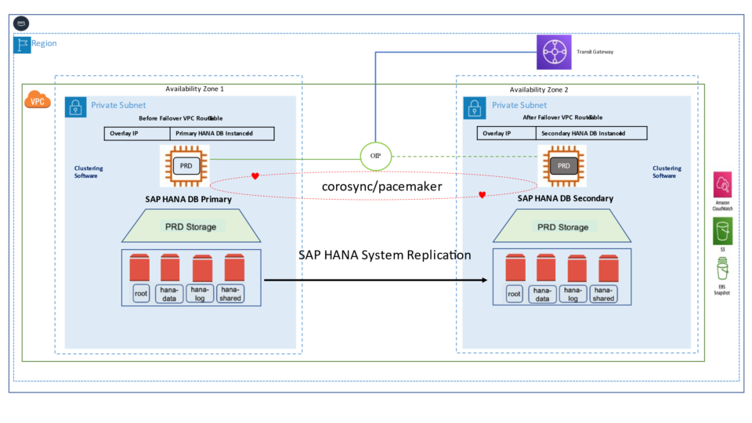Click the OIP overlay IP circle
The width and height of the screenshot is (752, 423).
pyautogui.click(x=375, y=156)
